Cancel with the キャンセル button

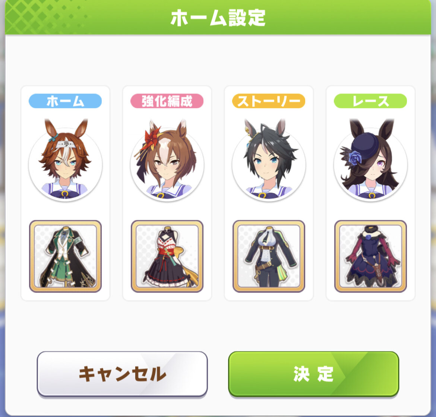tap(122, 374)
